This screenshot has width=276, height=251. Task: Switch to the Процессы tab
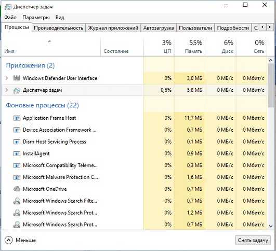[x=17, y=27]
